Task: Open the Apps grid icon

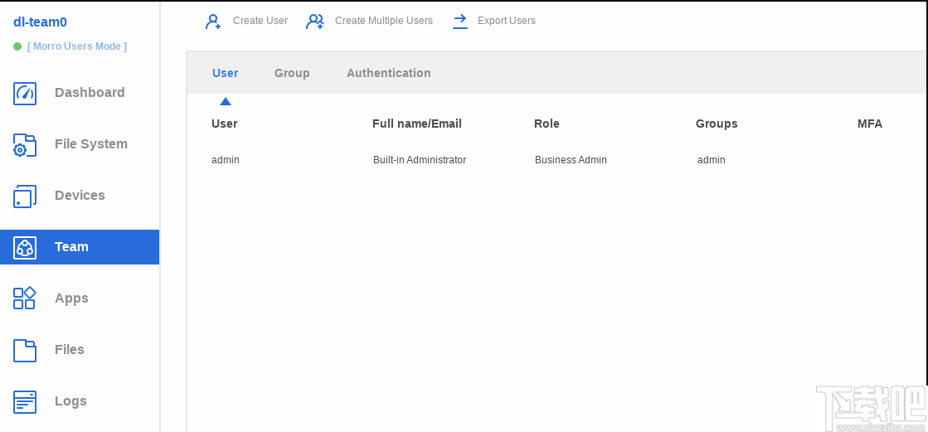Action: tap(25, 299)
